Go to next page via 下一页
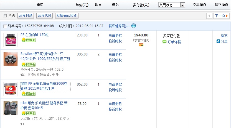The image size is (231, 128). click(221, 16)
